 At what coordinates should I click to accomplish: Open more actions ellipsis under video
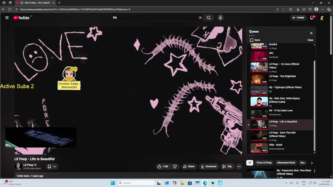click(239, 166)
